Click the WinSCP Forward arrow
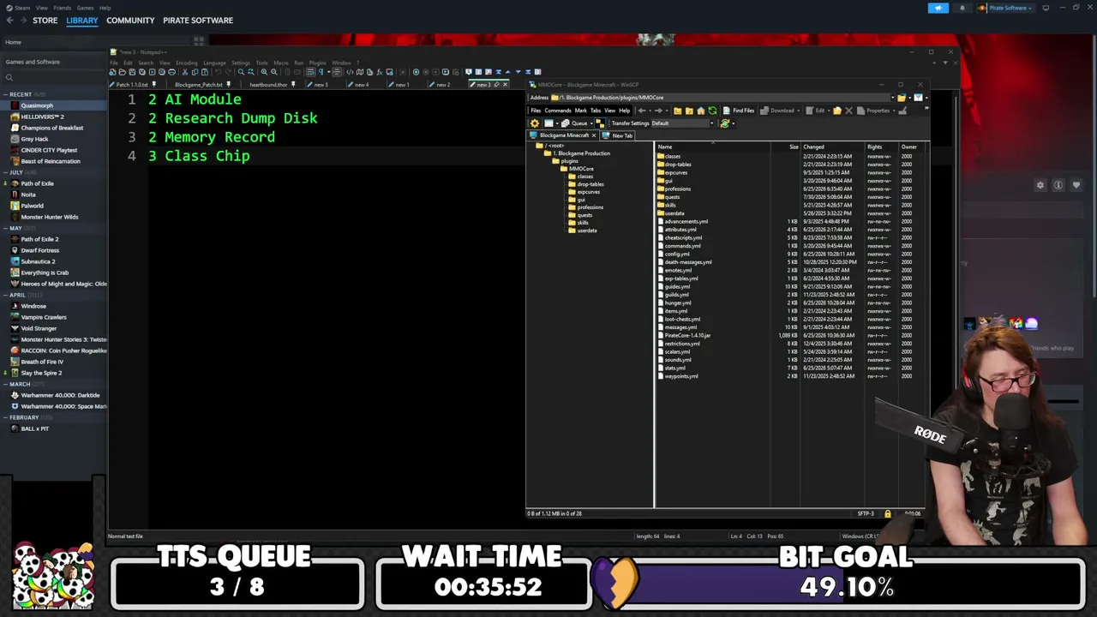The height and width of the screenshot is (617, 1097). point(658,111)
